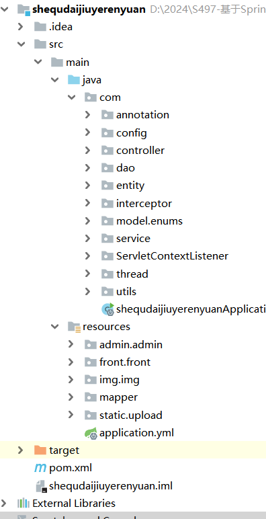The width and height of the screenshot is (266, 519).
Task: Expand the annotation package arrow
Action: pyautogui.click(x=88, y=114)
